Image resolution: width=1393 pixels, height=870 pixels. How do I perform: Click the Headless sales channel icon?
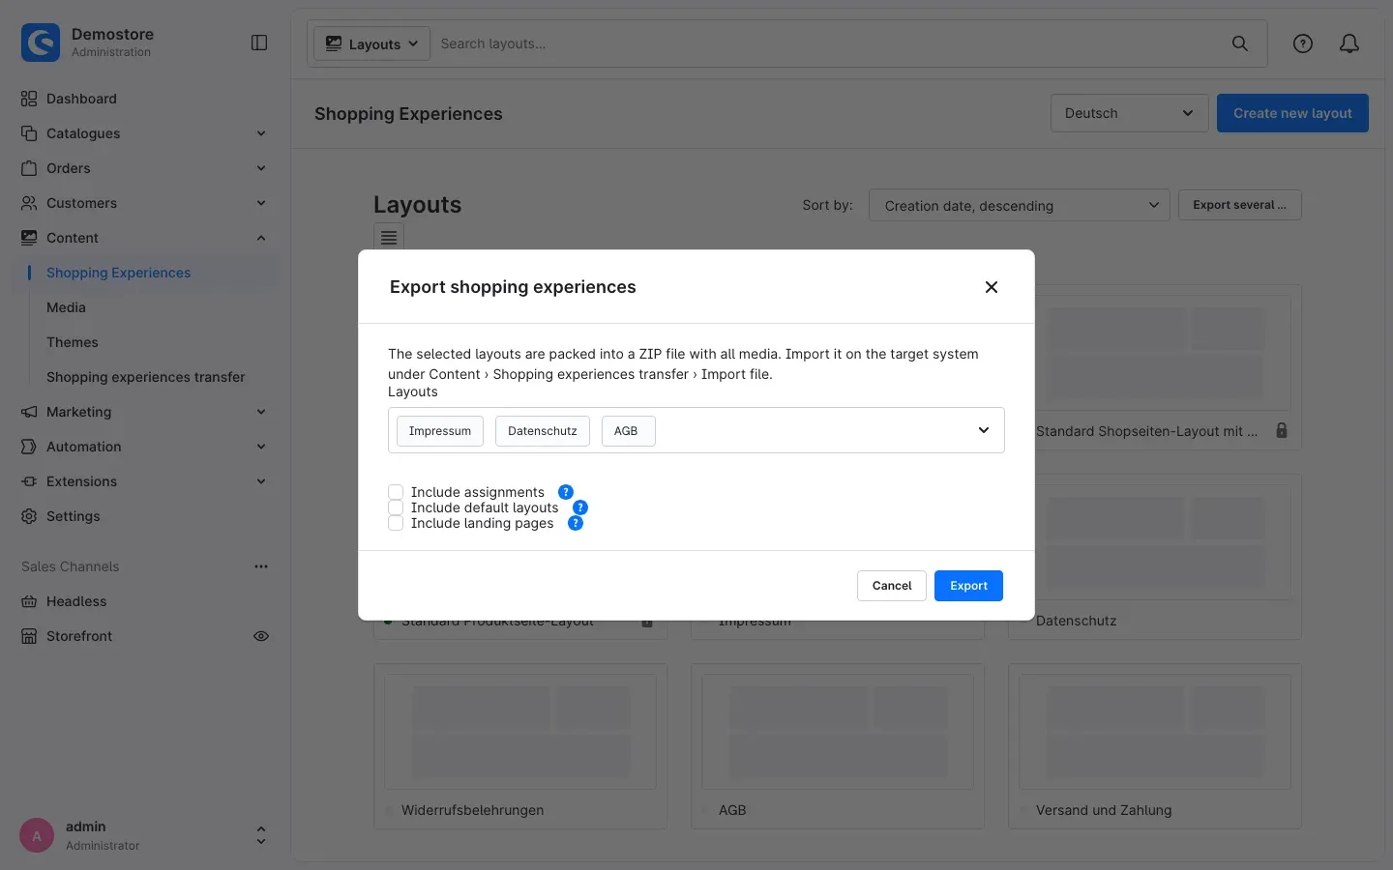[x=29, y=601]
